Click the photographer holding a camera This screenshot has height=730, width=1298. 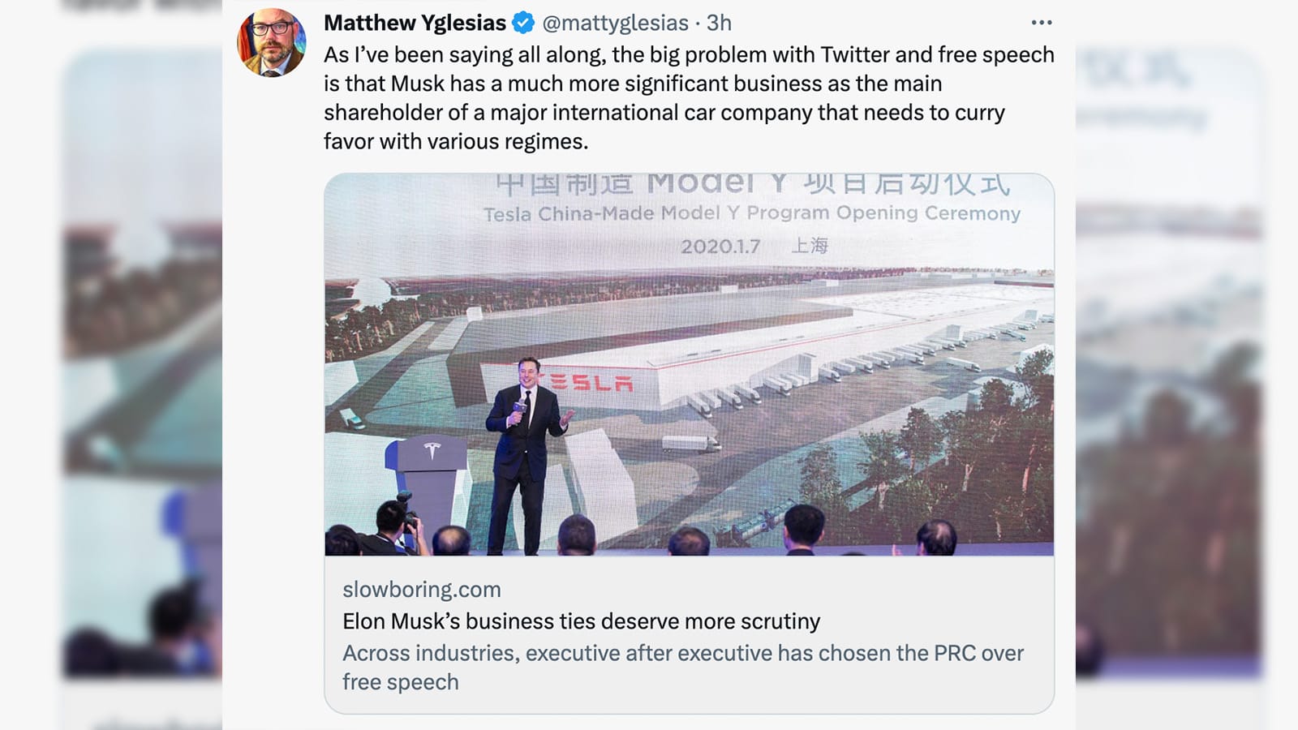point(396,526)
